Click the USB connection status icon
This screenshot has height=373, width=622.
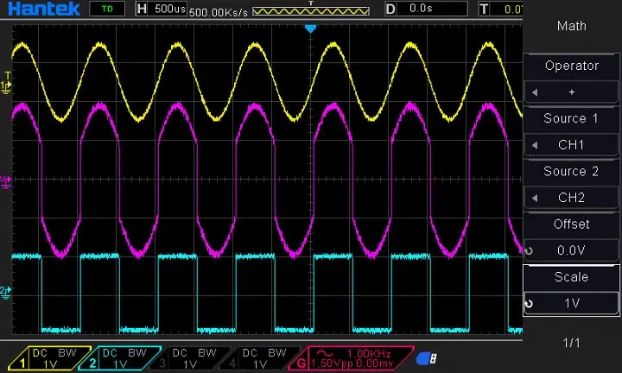click(x=425, y=358)
